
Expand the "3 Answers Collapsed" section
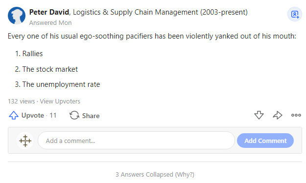tap(144, 174)
